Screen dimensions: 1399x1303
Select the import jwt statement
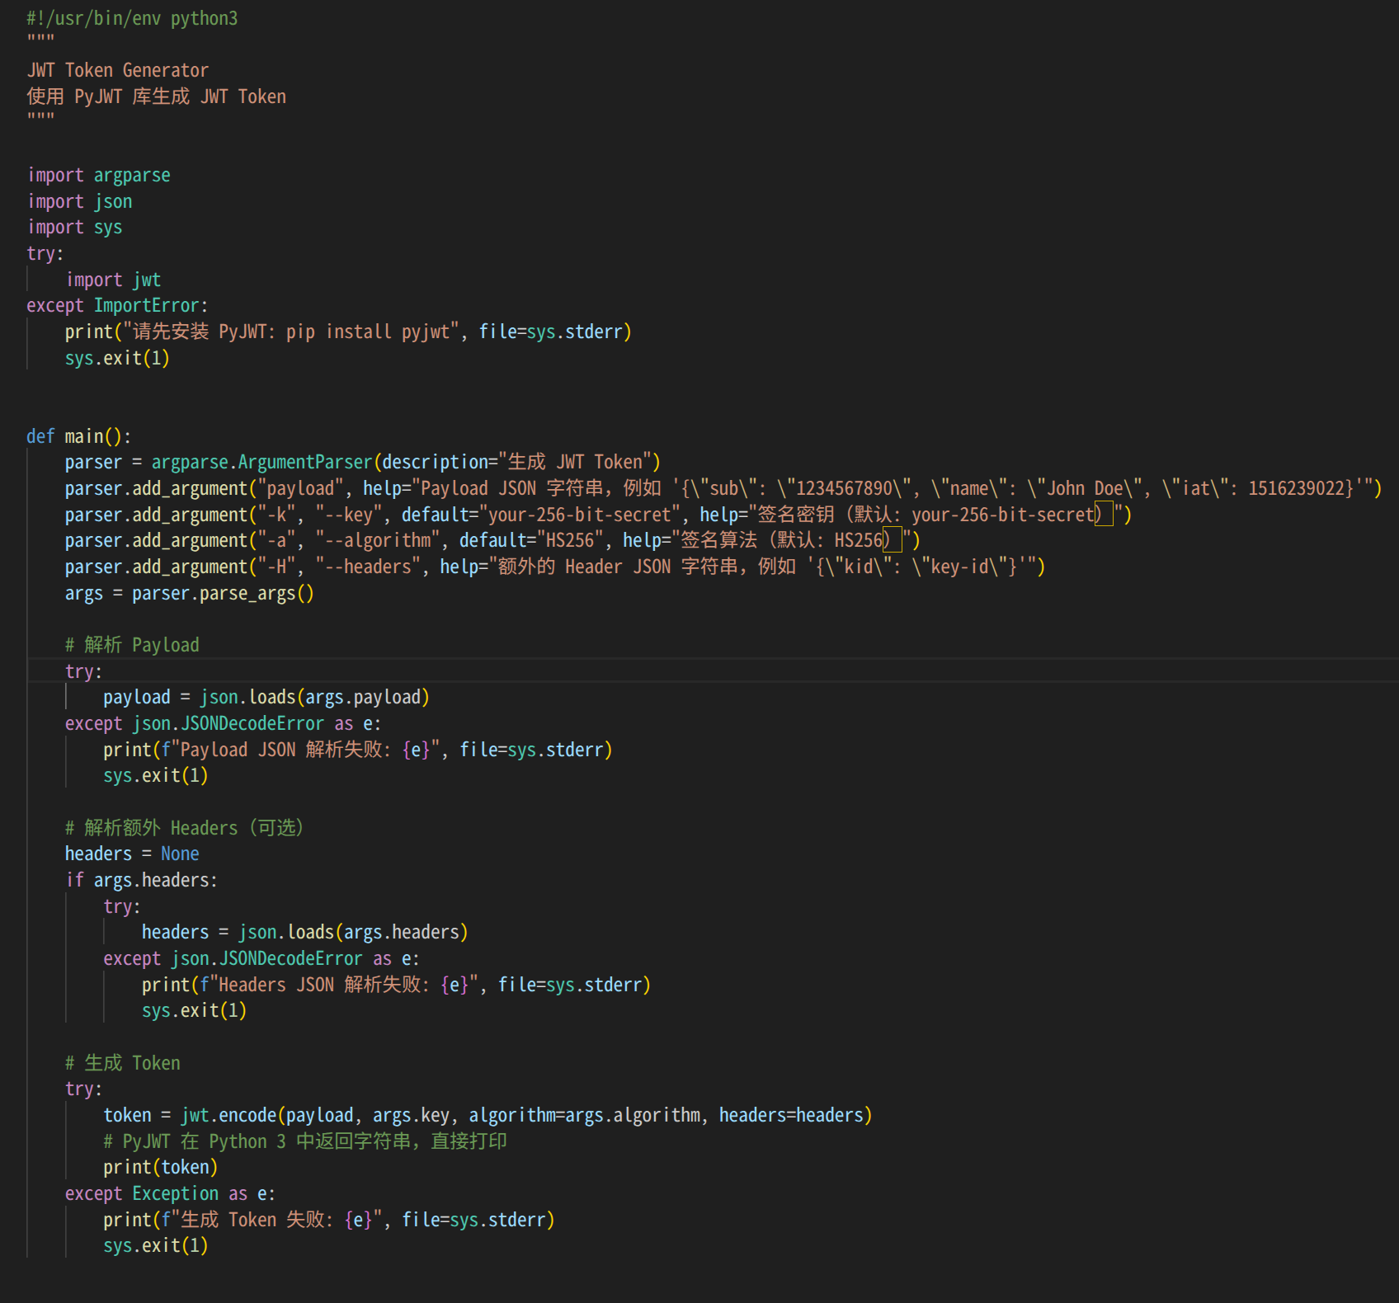[x=114, y=279]
